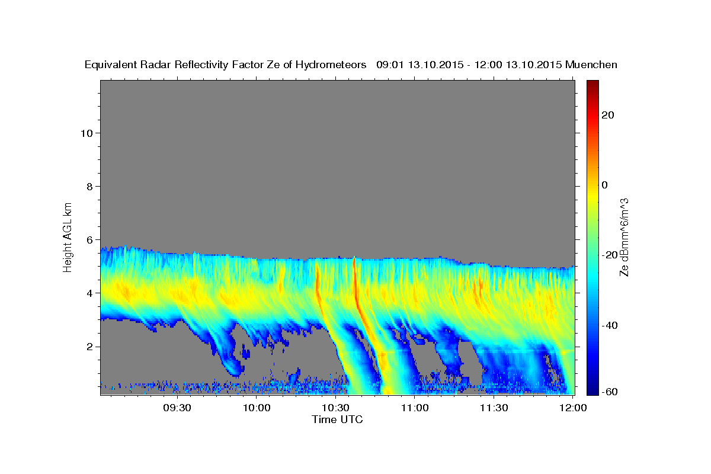Click the plot title 'Equivalent Radar Reflectivity Factor Ze of Hydrometeors'
The height and width of the screenshot is (474, 711).
(225, 65)
